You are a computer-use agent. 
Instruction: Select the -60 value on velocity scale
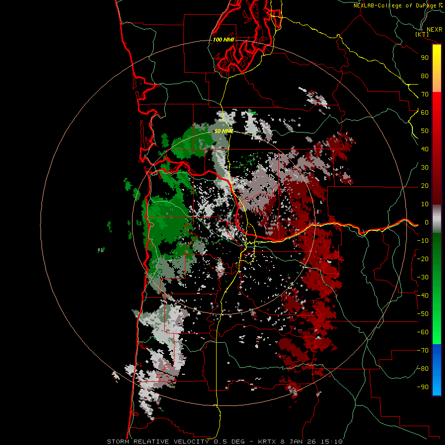[x=423, y=332]
